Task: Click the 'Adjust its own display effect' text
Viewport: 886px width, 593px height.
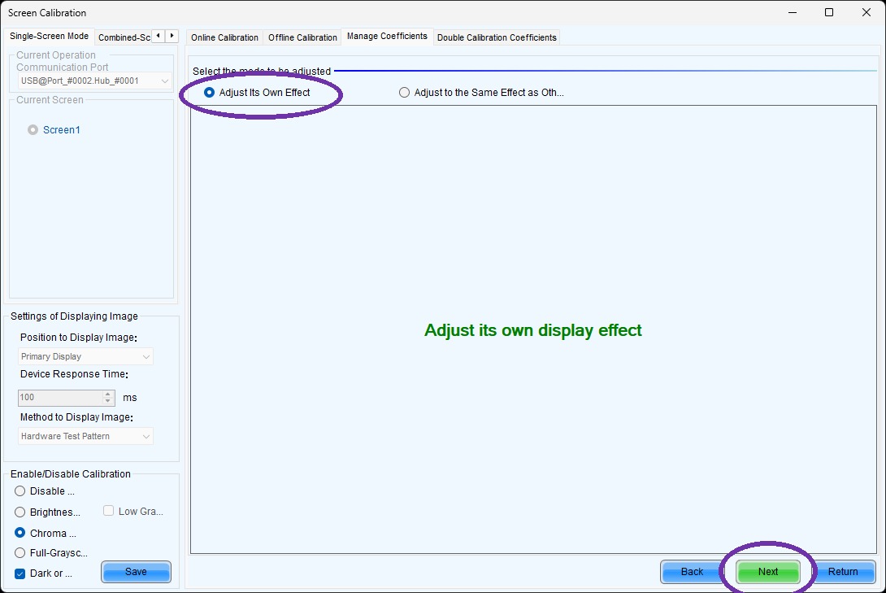Action: [x=533, y=330]
